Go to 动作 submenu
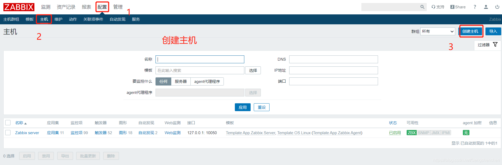Screen dimensions: 502x165 click(73, 19)
